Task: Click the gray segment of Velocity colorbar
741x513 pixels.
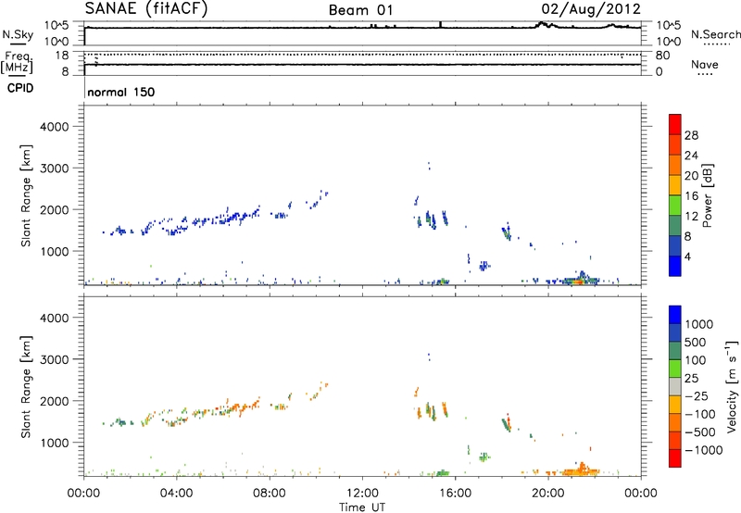Action: (x=675, y=386)
